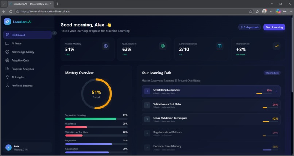Click 'Master Supervised Learning & Prevent Overfitting' subtitle

coord(171,81)
